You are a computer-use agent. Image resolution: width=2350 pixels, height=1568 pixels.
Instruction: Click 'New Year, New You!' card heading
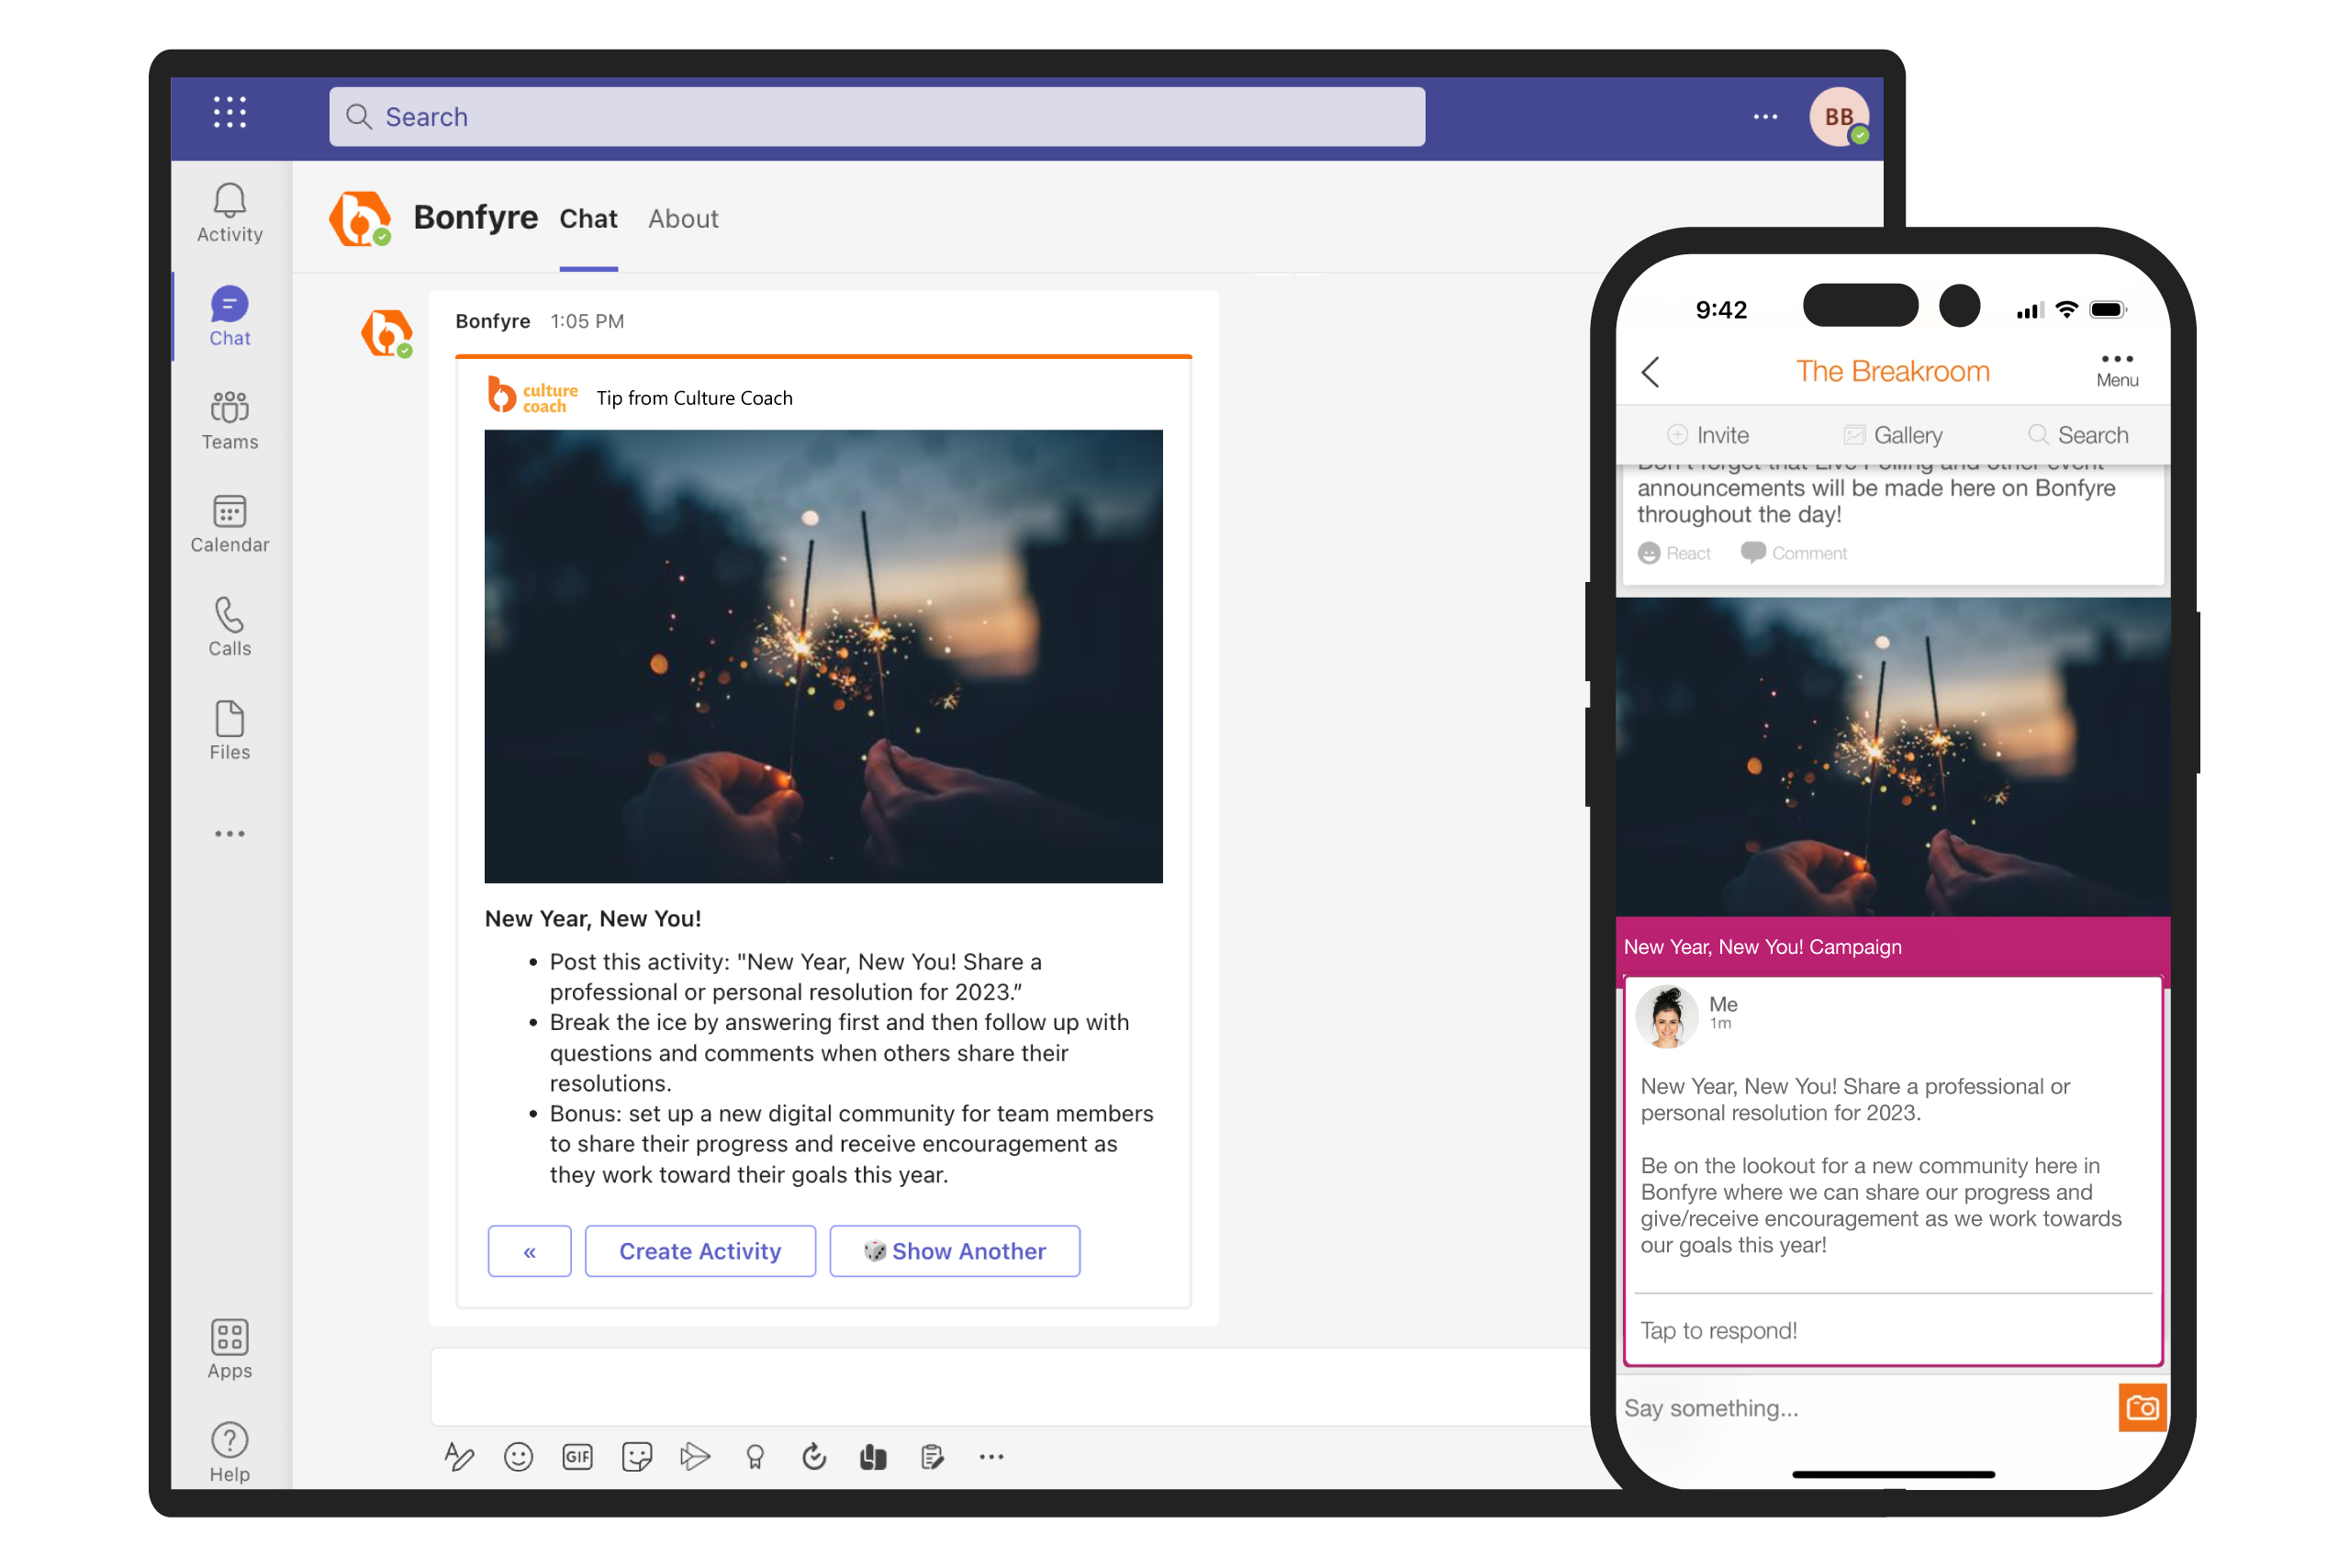[x=593, y=918]
